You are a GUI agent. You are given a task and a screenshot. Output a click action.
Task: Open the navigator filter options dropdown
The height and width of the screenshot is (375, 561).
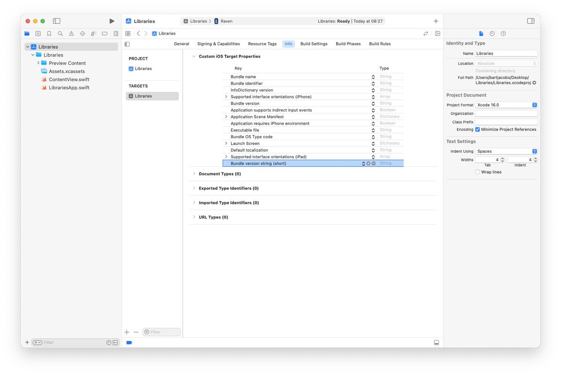tap(37, 342)
